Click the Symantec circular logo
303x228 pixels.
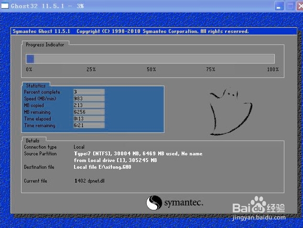154,203
